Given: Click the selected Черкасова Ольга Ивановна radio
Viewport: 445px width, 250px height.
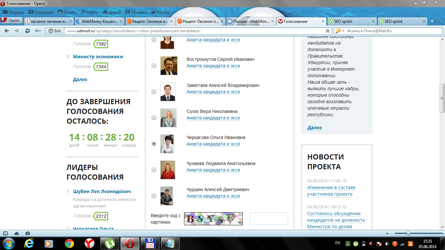Looking at the screenshot, I should (154, 144).
